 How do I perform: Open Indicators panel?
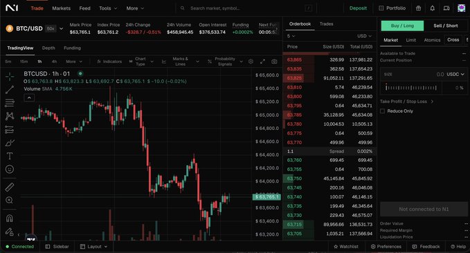pyautogui.click(x=109, y=62)
